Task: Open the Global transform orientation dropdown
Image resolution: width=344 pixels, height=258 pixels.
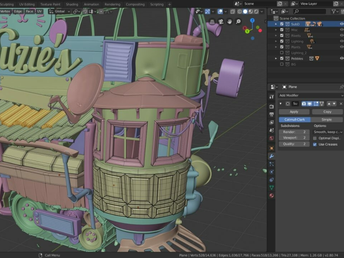Action: tap(60, 12)
